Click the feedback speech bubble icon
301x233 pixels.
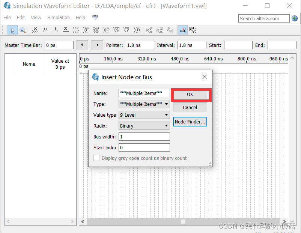tap(95, 17)
